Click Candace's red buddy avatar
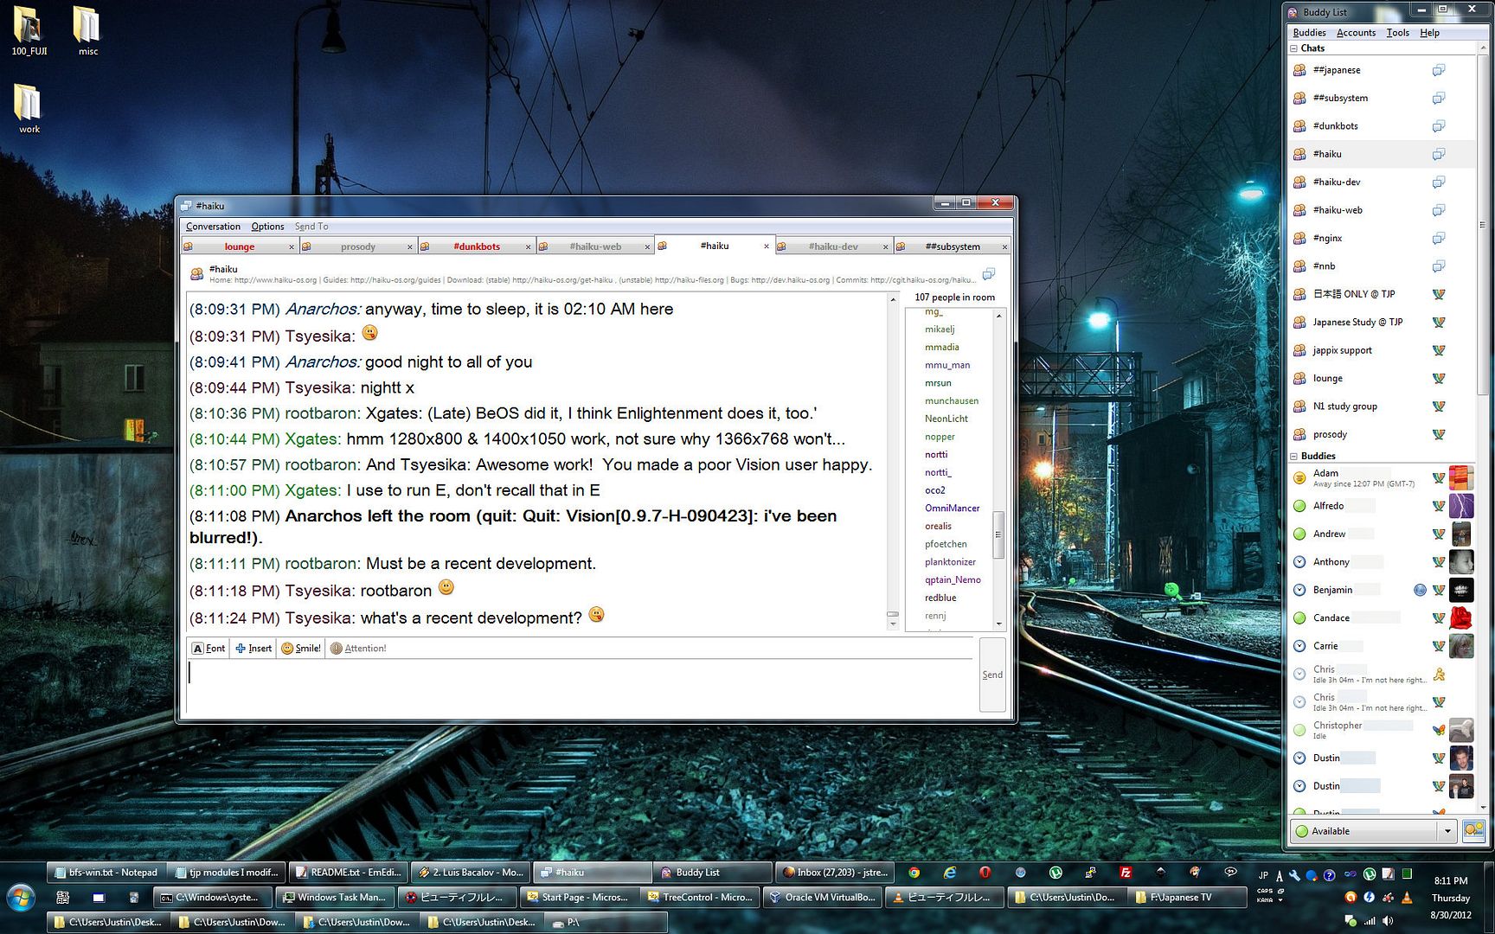 1460,618
